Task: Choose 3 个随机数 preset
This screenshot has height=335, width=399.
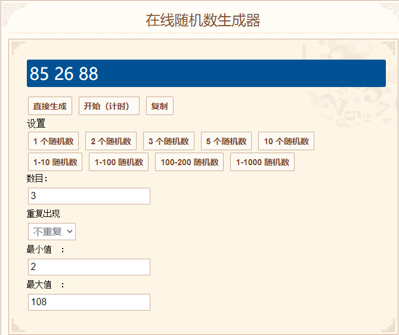Action: 168,141
